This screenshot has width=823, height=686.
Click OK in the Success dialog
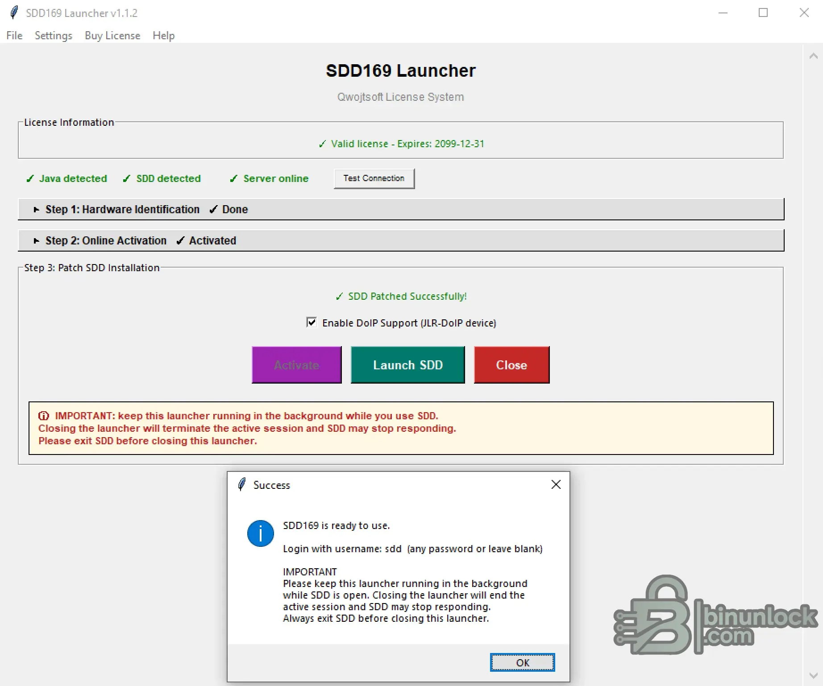(523, 662)
